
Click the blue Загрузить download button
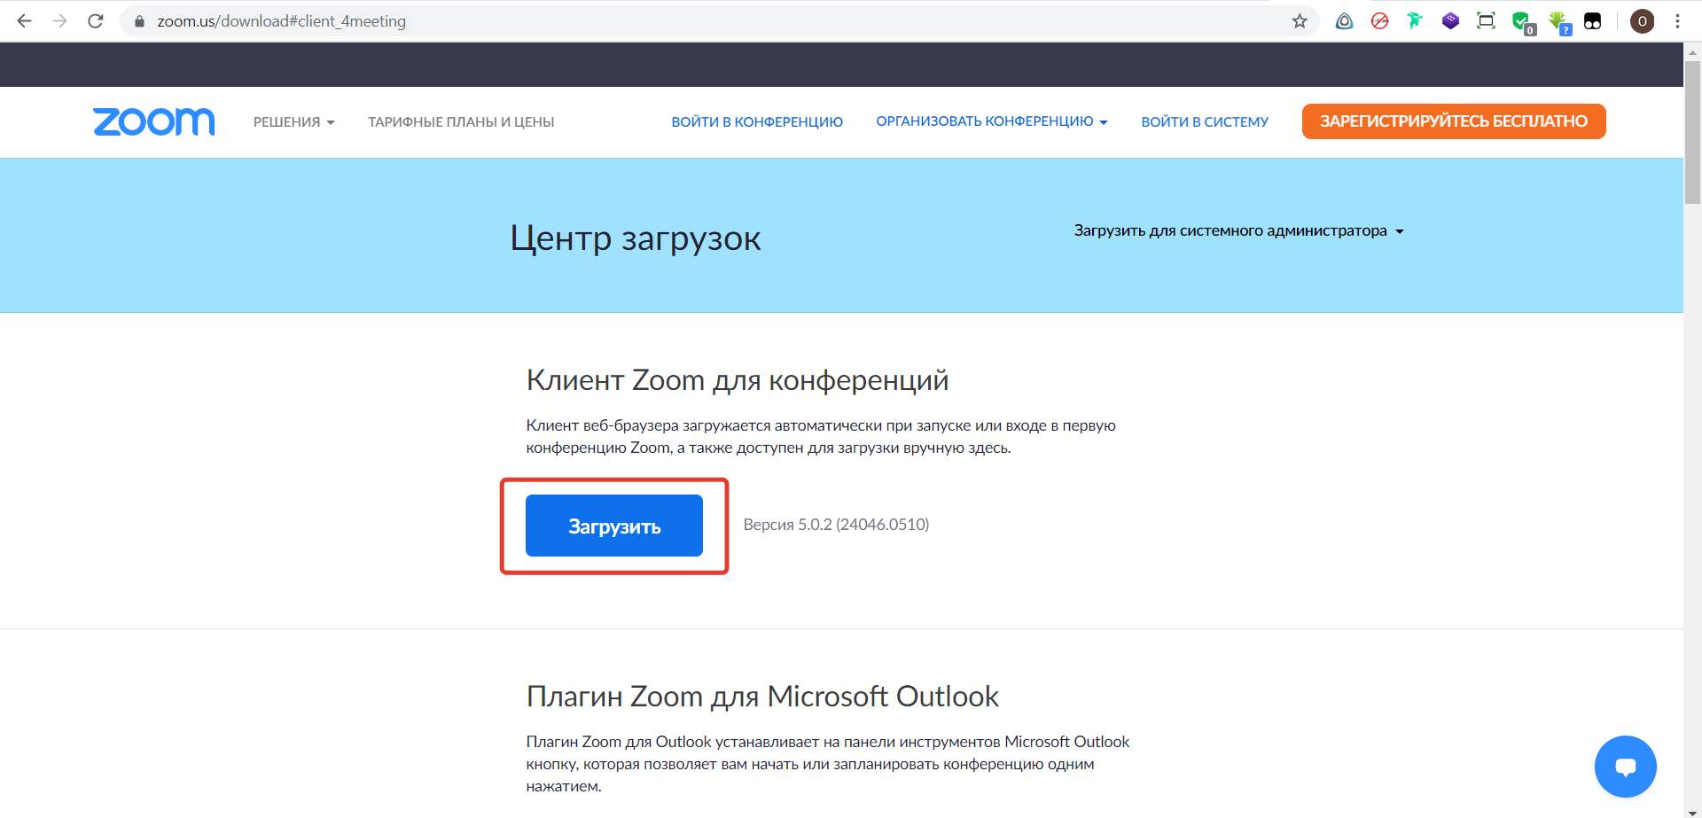614,526
